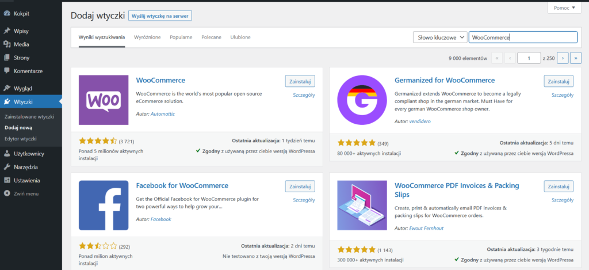
Task: Click the Wtyczki plug icon
Action: [7, 101]
